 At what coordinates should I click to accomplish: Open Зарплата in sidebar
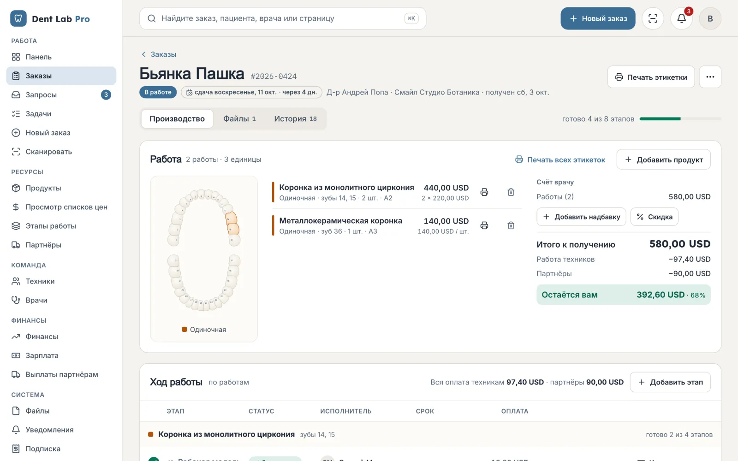pos(61,355)
